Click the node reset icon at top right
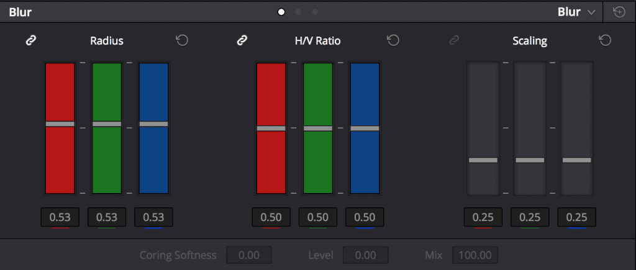Viewport: 636px width, 270px height. [x=619, y=12]
